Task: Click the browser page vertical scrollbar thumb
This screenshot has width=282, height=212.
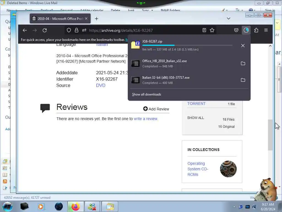Action: [270, 135]
